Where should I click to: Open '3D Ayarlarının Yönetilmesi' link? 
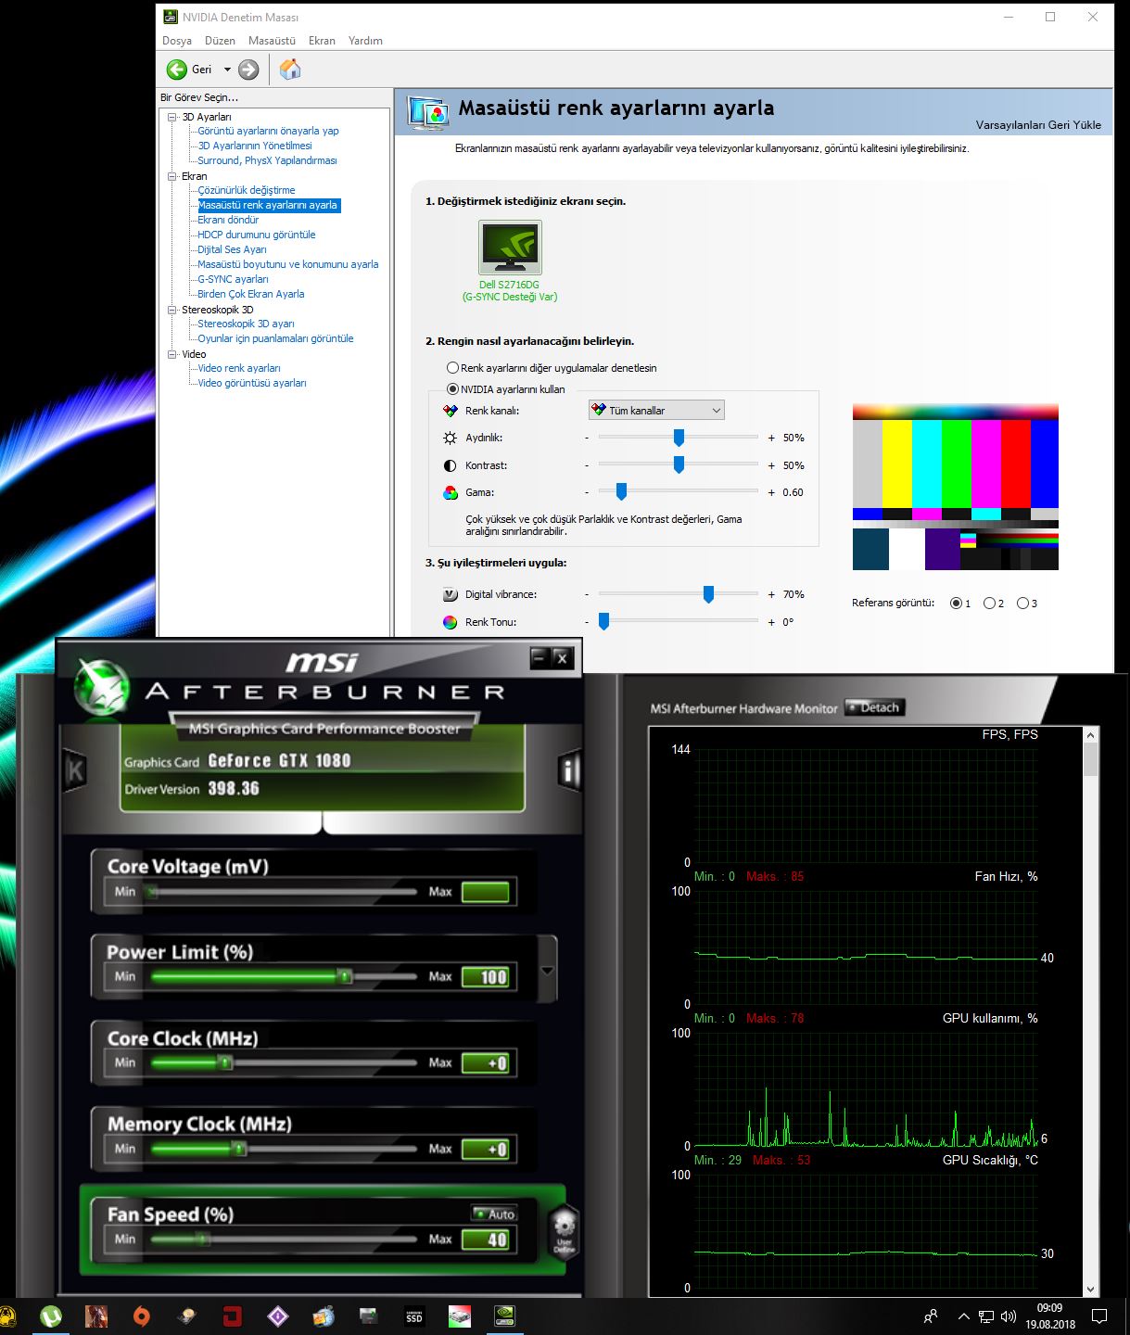click(x=255, y=146)
